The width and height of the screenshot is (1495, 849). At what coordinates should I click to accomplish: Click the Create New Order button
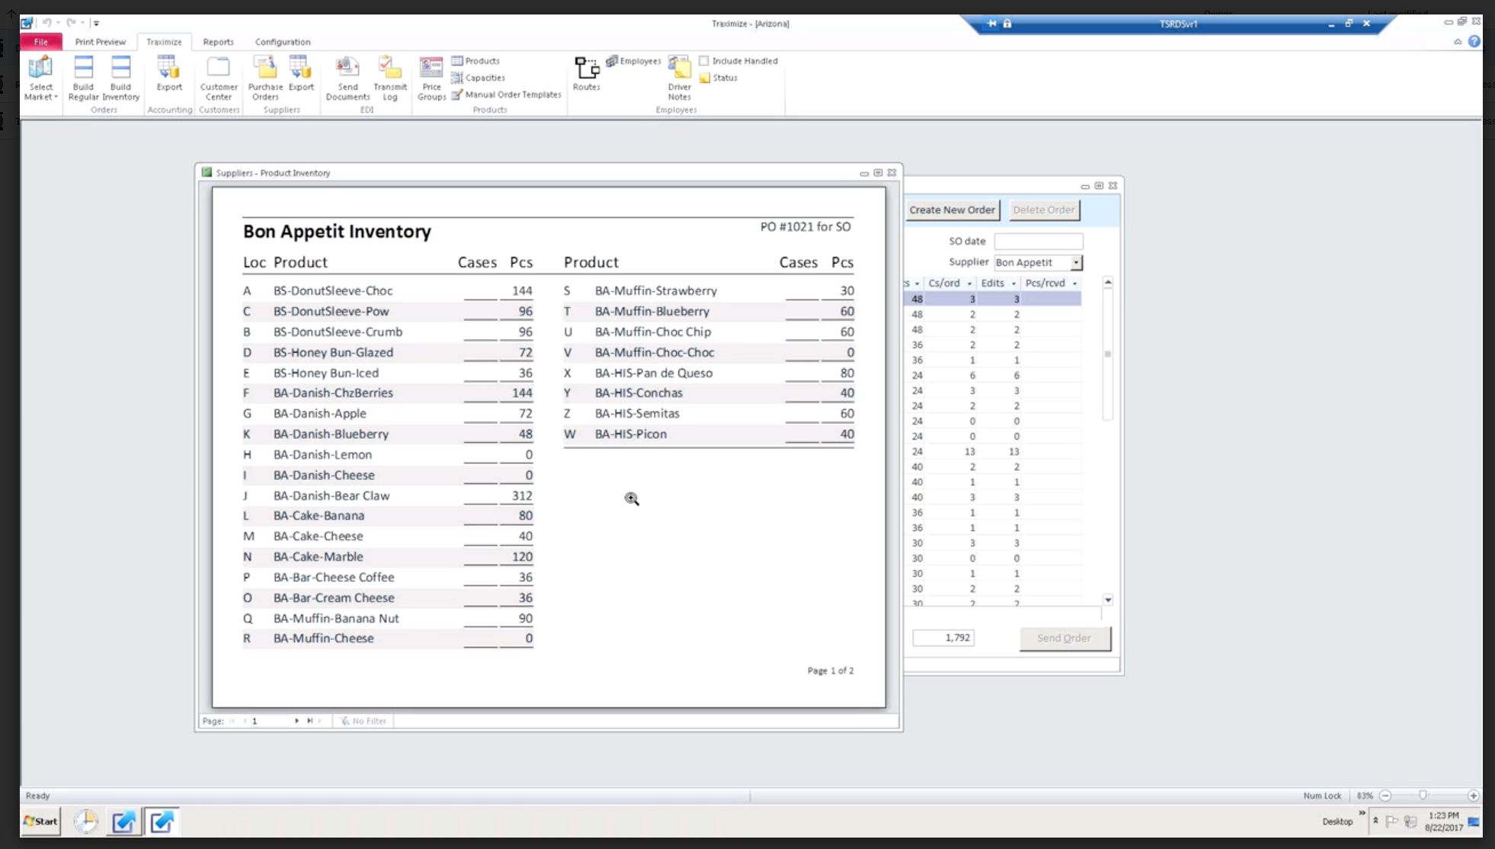952,210
